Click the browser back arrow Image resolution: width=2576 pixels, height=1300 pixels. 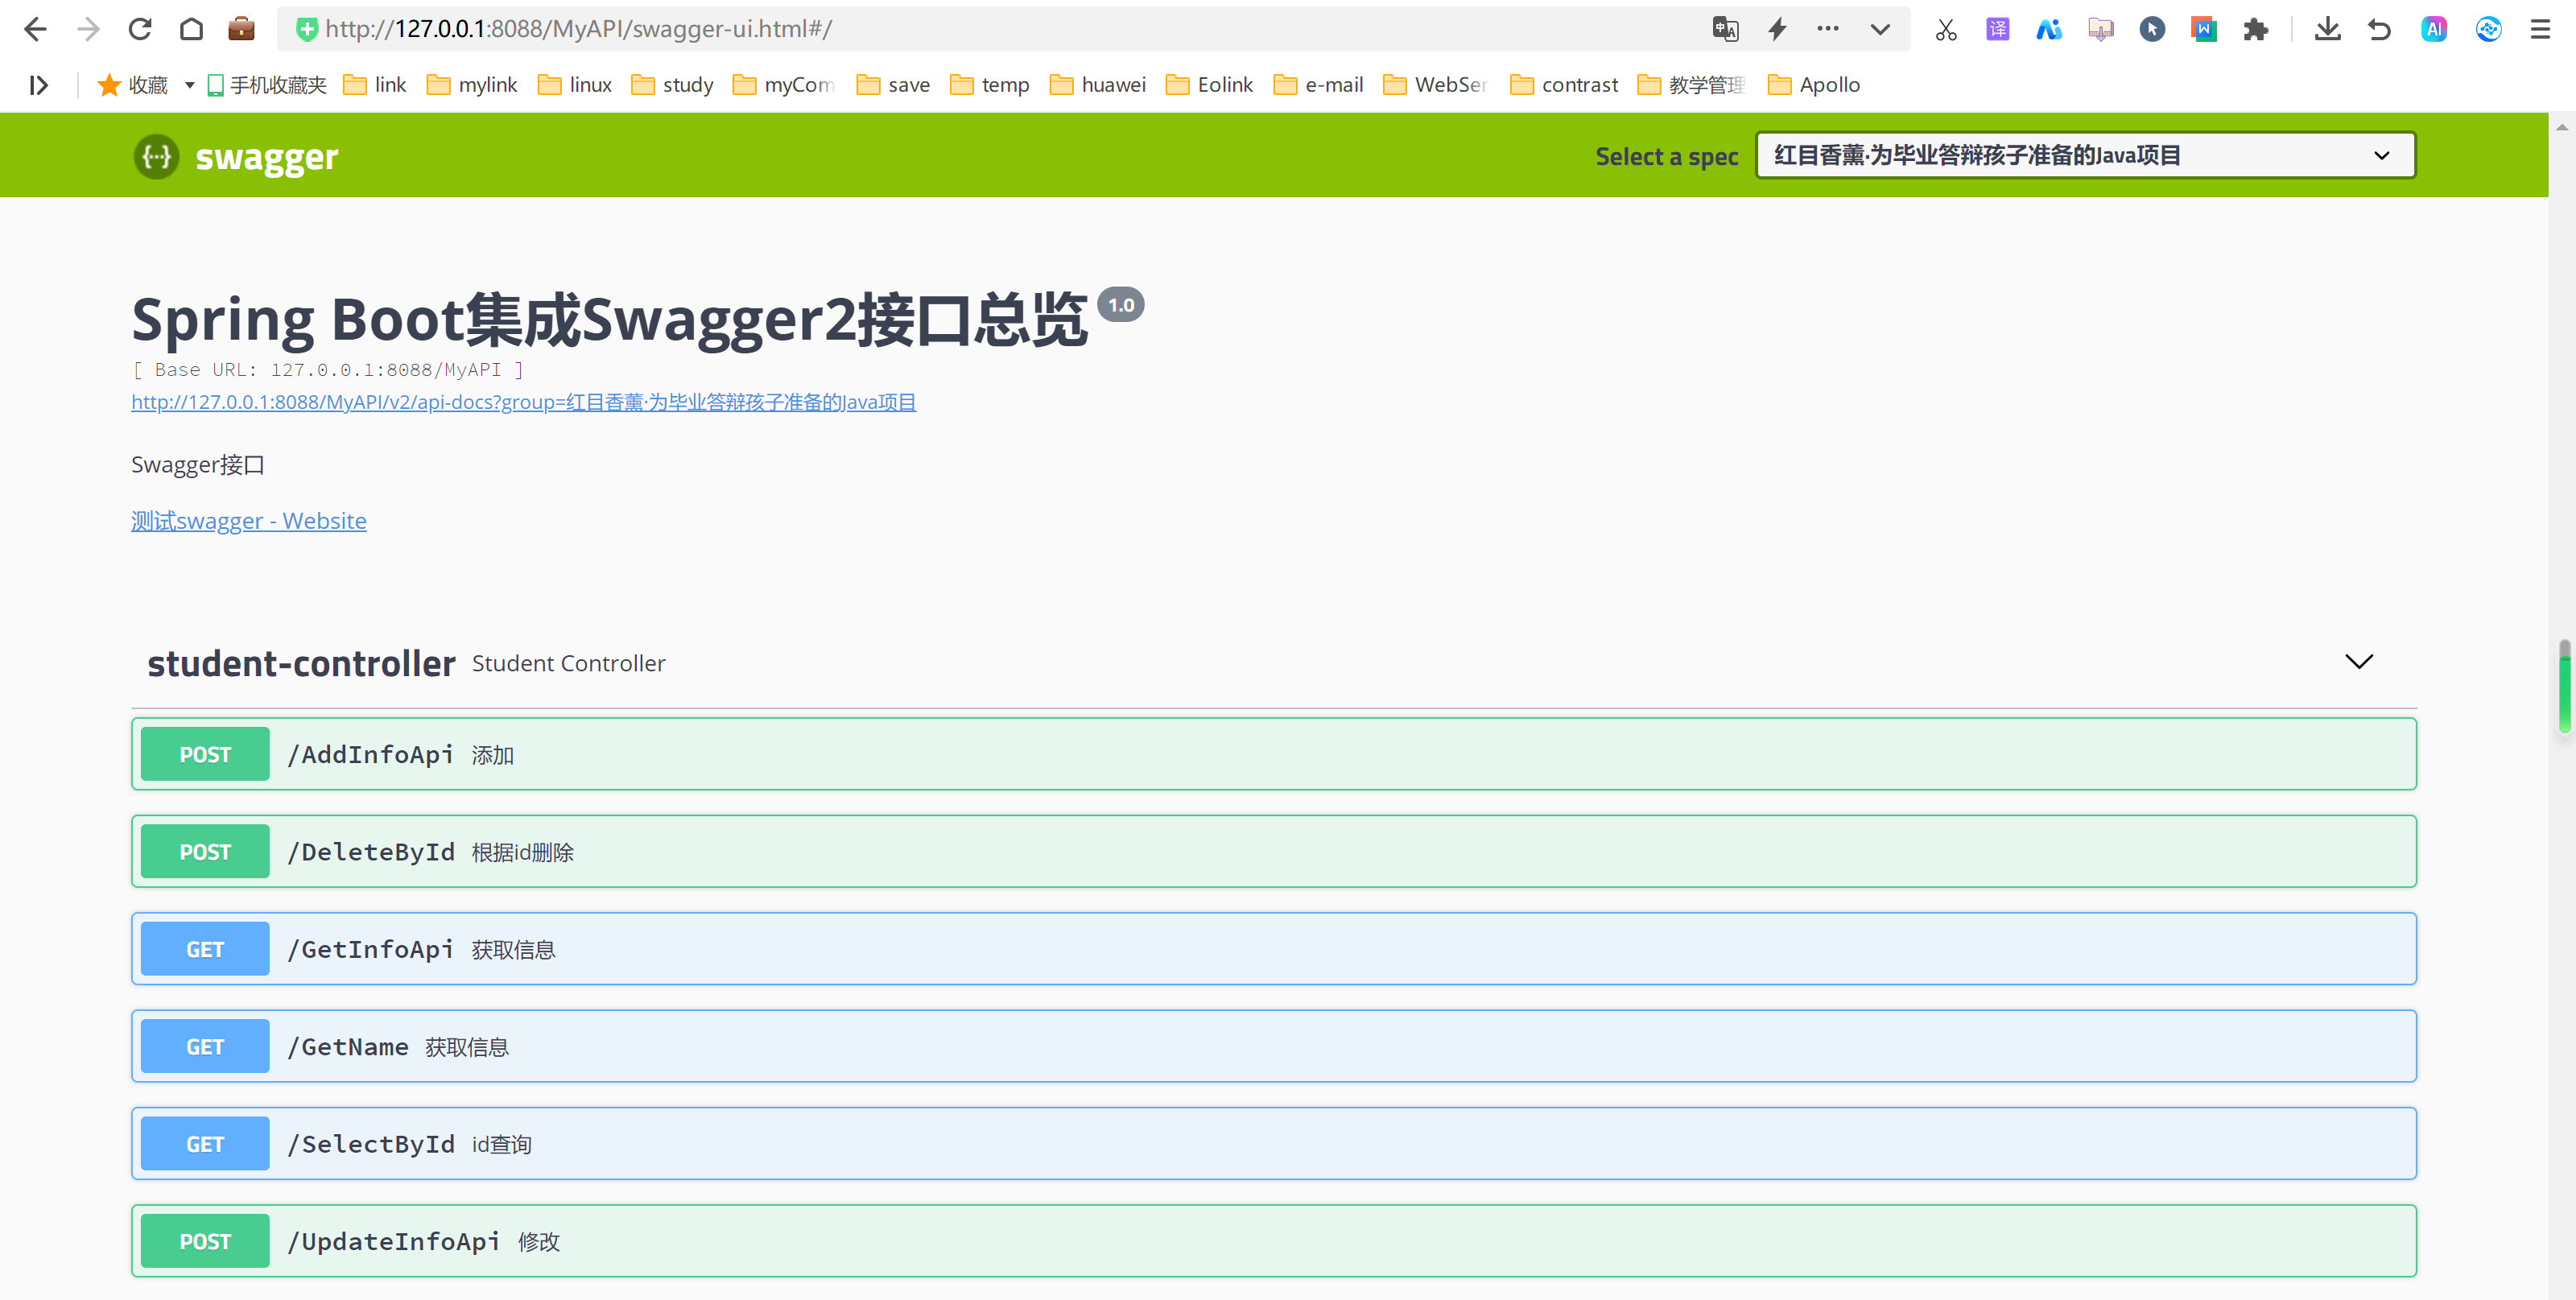tap(35, 29)
